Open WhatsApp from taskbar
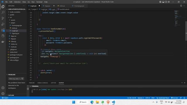 [103, 102]
